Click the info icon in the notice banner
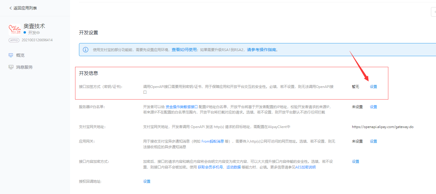The image size is (436, 194). pos(86,50)
